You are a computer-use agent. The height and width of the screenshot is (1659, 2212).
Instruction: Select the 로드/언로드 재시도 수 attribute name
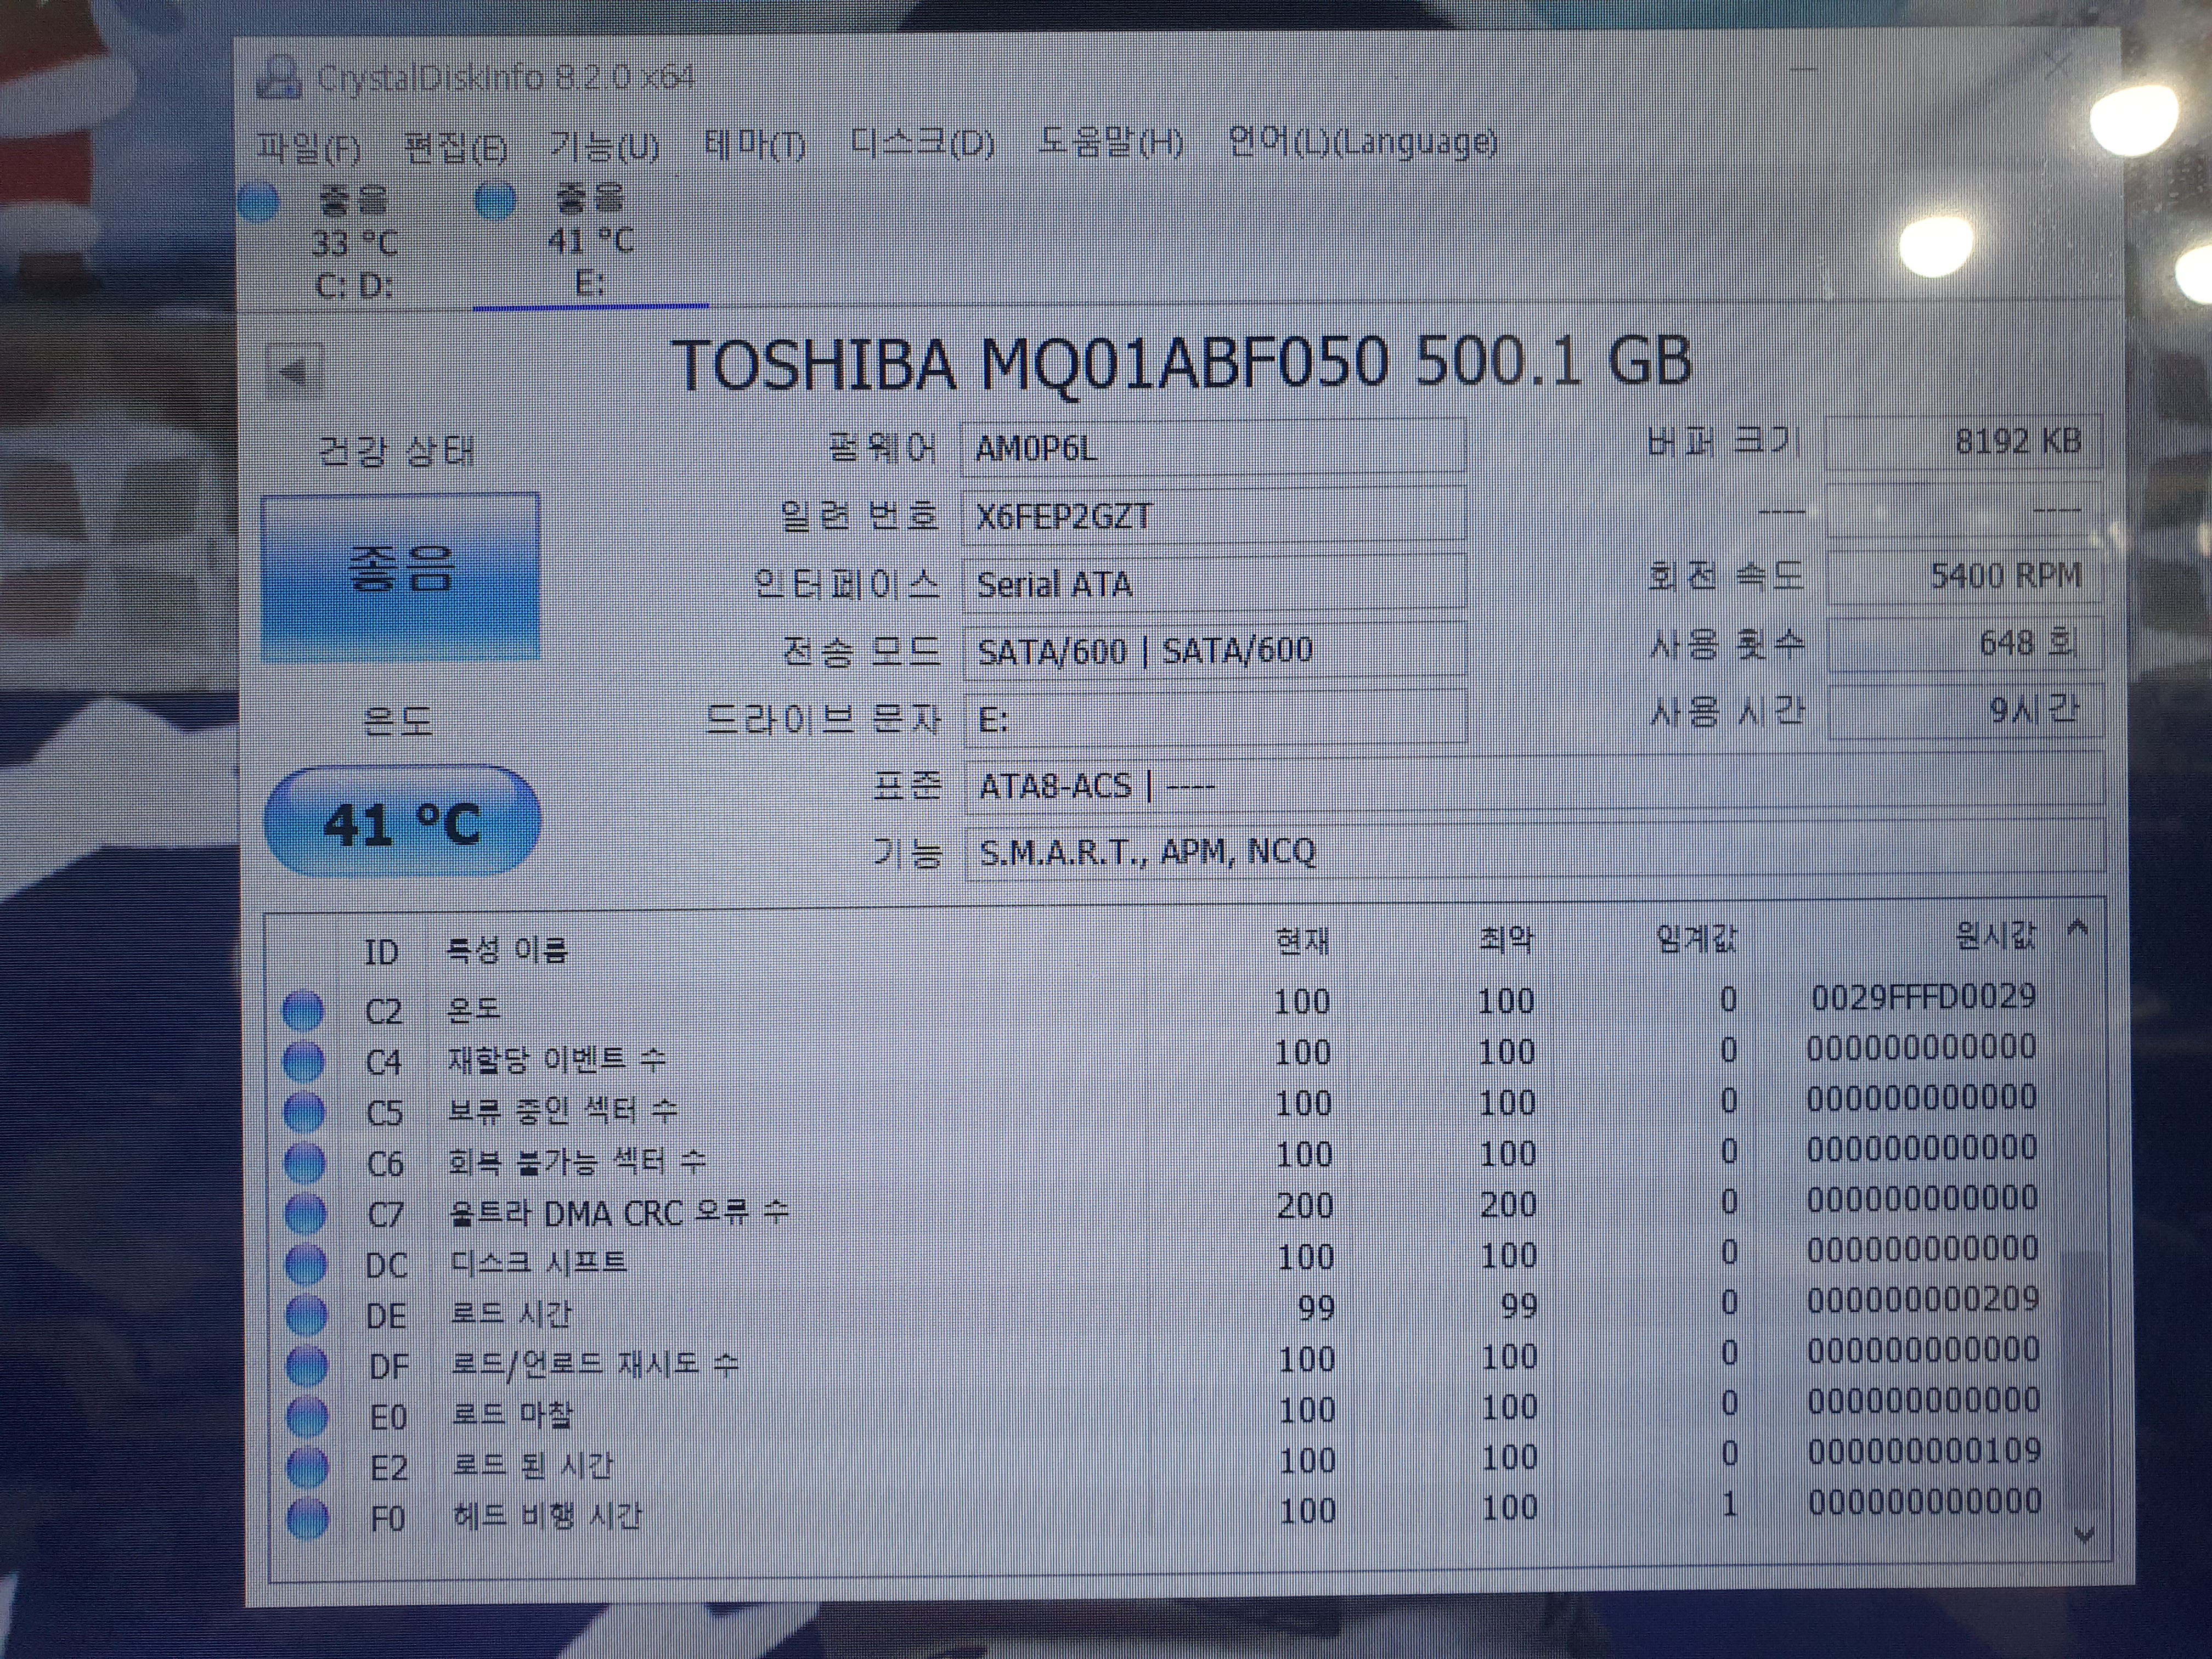point(595,1364)
